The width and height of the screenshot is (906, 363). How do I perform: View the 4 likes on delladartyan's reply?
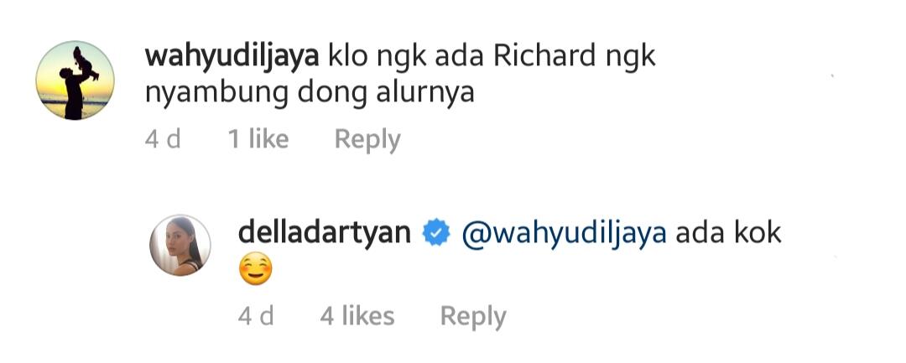[x=357, y=316]
